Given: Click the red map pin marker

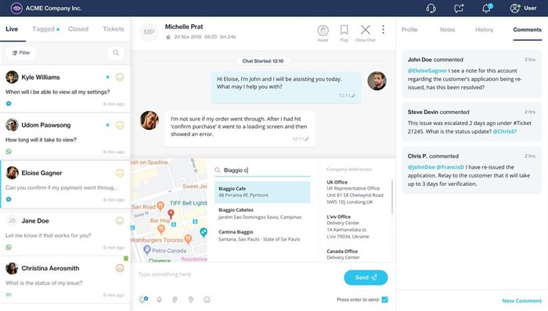Looking at the screenshot, I should coord(171,214).
